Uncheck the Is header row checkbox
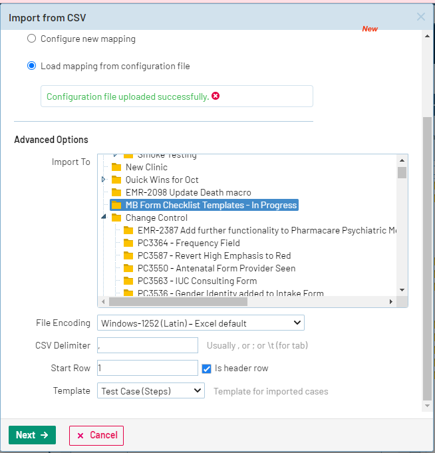The width and height of the screenshot is (435, 453). (206, 369)
